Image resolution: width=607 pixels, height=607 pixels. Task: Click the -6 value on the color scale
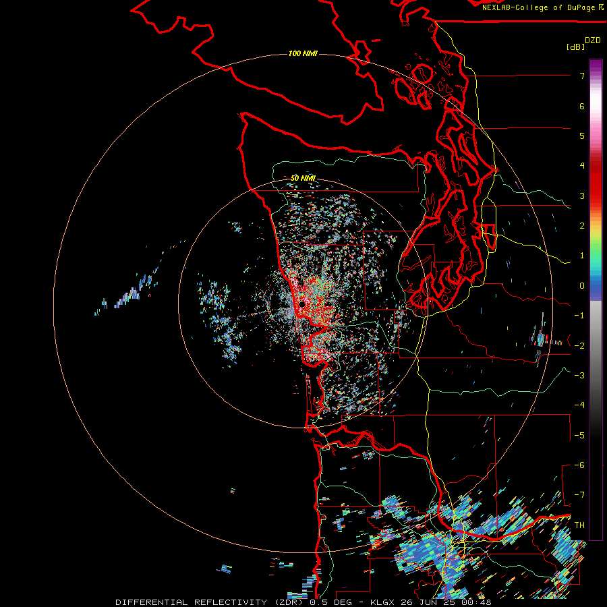tap(579, 465)
